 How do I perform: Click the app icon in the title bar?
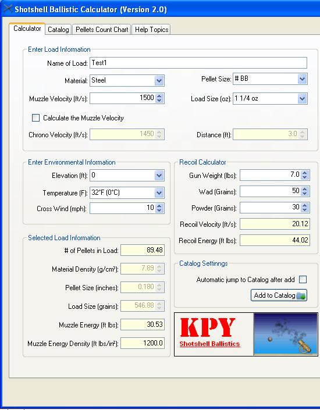coord(8,9)
